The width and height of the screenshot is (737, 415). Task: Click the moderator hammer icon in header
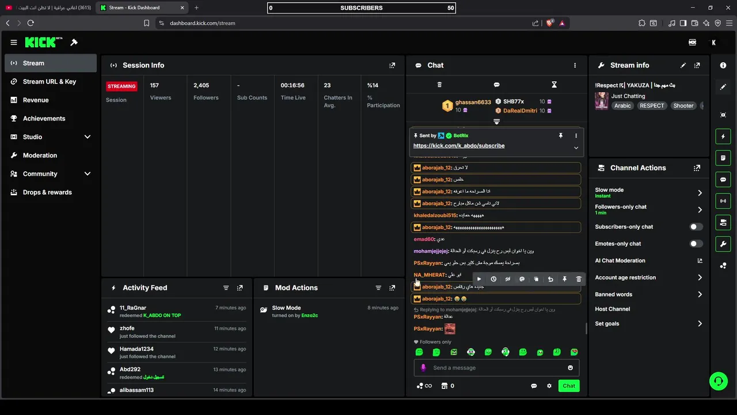(x=74, y=42)
